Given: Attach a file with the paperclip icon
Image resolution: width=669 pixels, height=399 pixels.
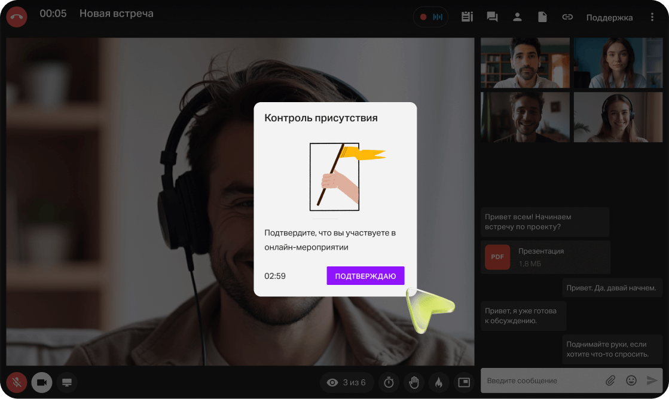Looking at the screenshot, I should [x=610, y=380].
